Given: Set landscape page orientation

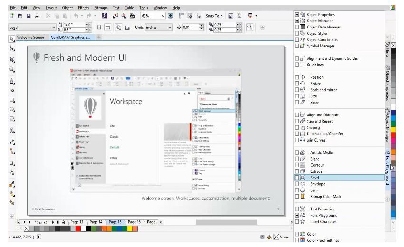Looking at the screenshot, I should coord(108,27).
